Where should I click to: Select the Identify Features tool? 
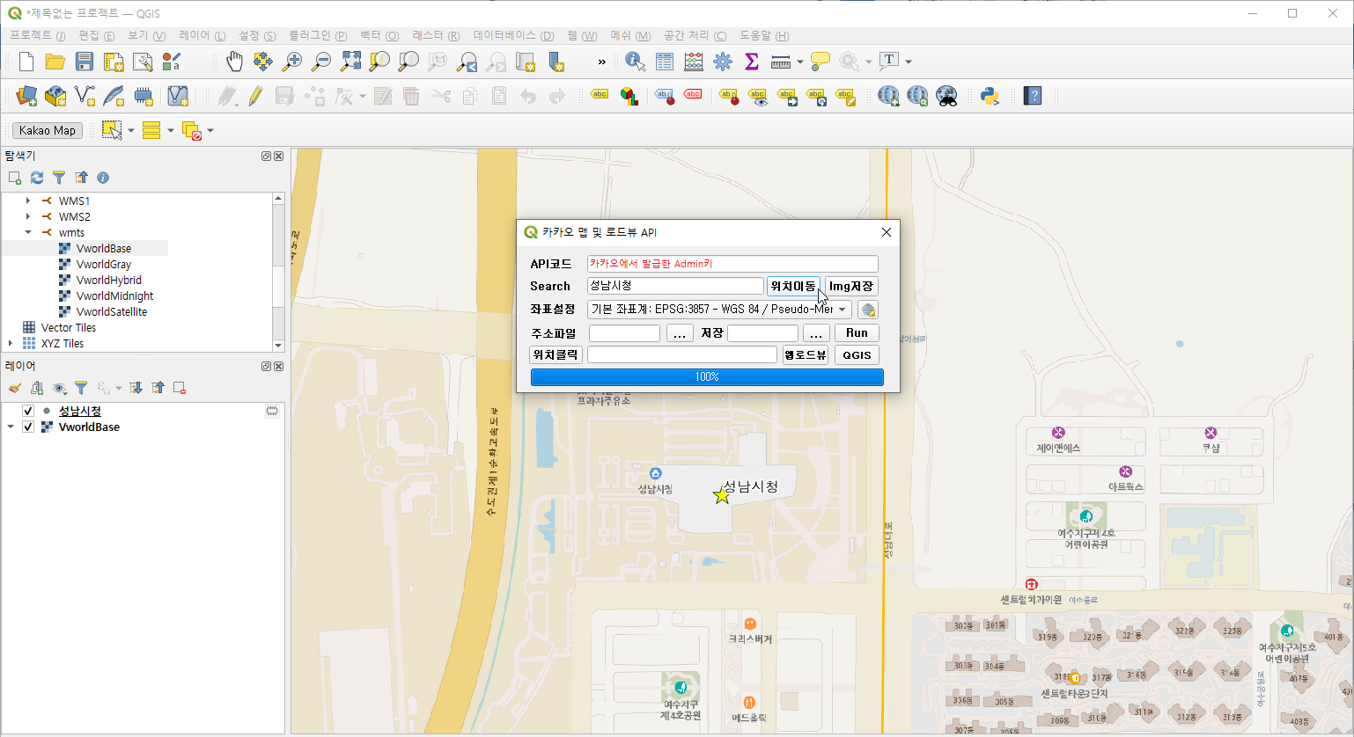click(x=635, y=62)
